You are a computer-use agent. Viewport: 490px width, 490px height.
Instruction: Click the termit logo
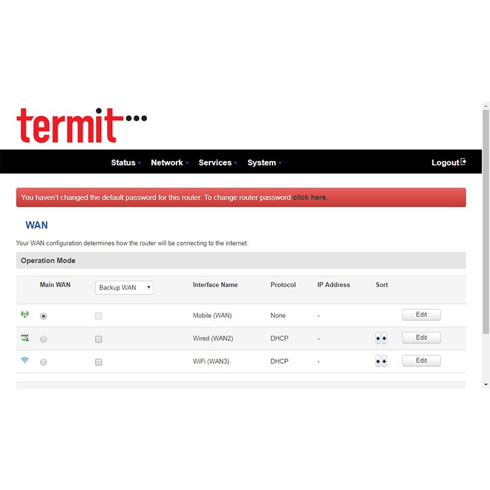point(81,124)
